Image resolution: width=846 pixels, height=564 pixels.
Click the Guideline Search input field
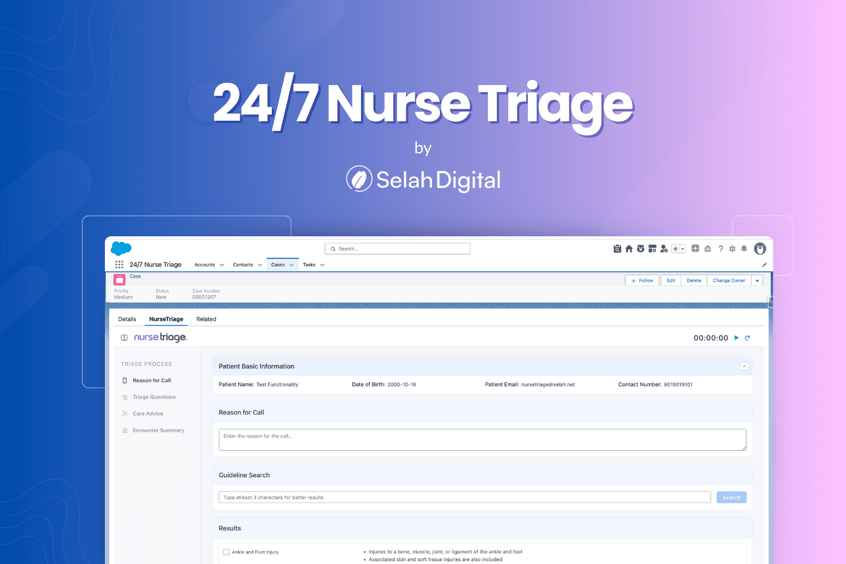pos(465,497)
